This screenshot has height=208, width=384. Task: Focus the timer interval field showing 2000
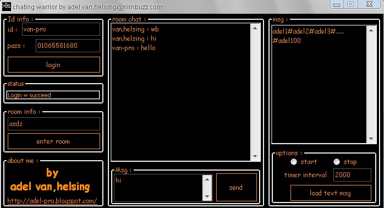(x=352, y=175)
